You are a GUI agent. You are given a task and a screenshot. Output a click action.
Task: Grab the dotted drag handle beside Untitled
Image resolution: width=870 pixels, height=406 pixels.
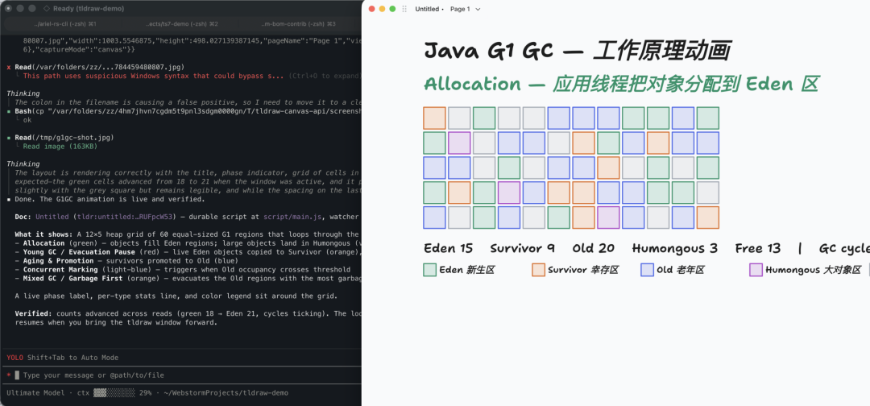tap(404, 10)
